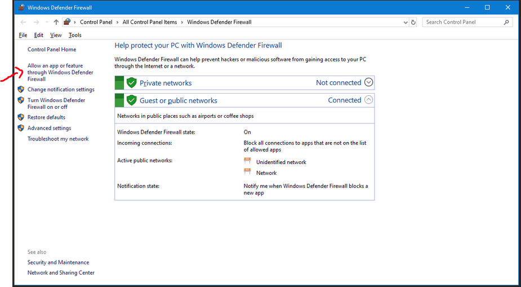Click the Forward navigation arrow

coord(36,23)
